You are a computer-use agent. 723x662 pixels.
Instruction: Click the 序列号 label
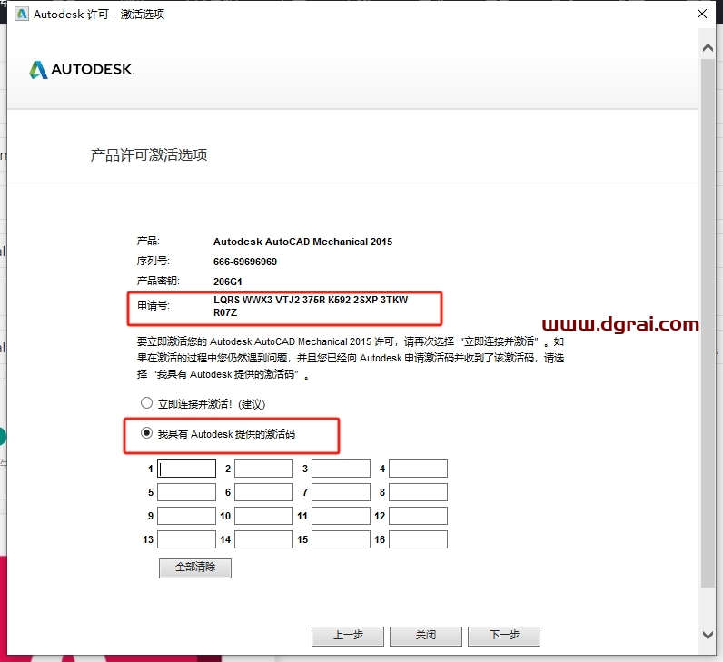[x=154, y=261]
